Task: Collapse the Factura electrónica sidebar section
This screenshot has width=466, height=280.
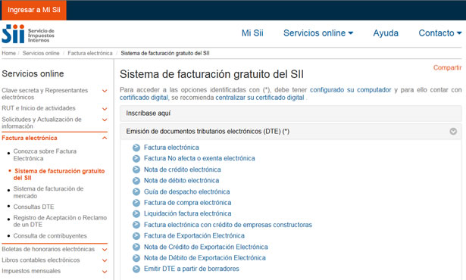Action: tap(105, 138)
